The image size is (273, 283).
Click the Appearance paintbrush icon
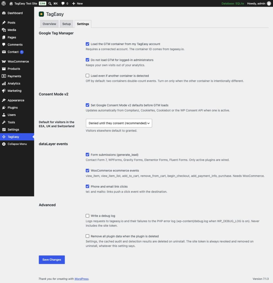click(4, 100)
